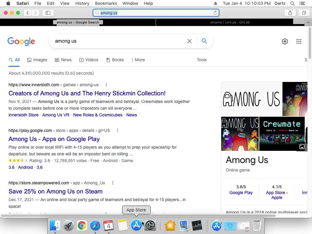Click the Google logo
This screenshot has width=312, height=234.
click(21, 41)
